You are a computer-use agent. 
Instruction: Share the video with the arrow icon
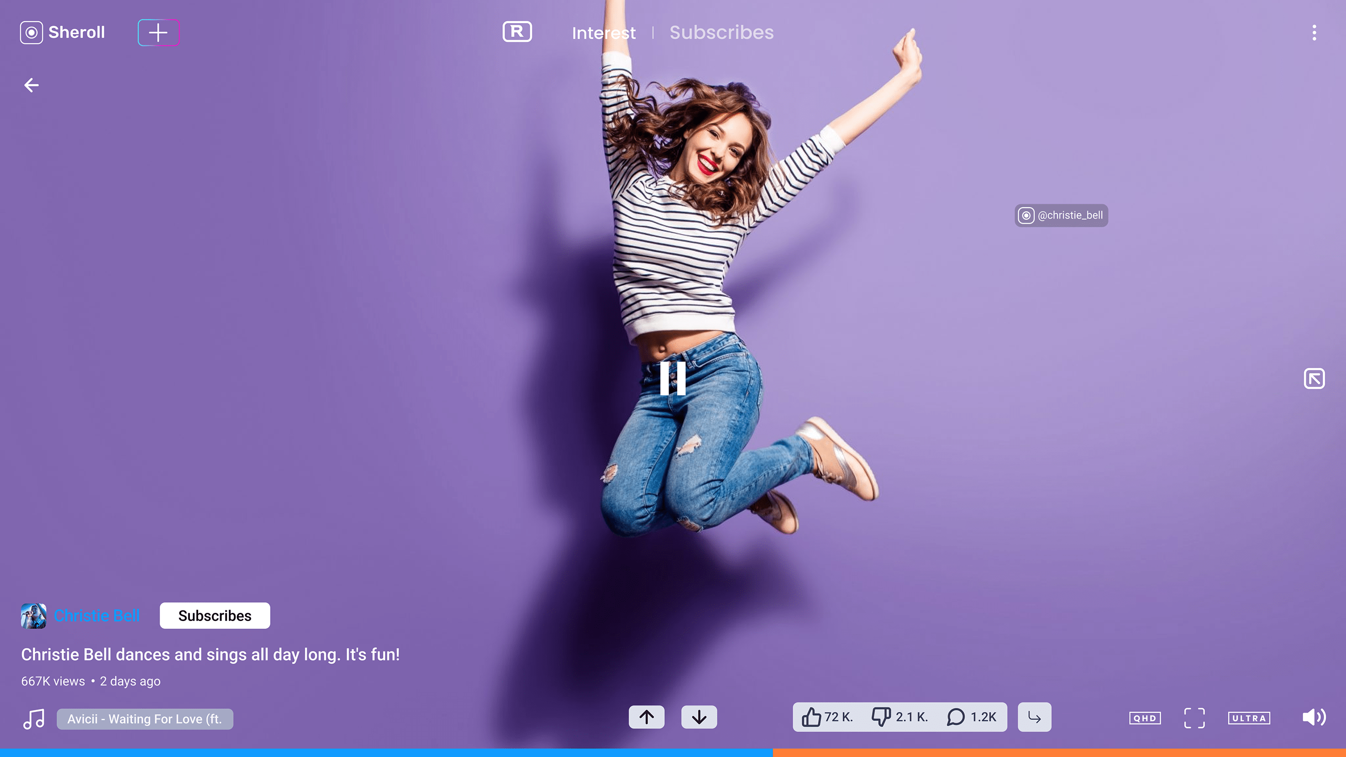click(x=1034, y=717)
